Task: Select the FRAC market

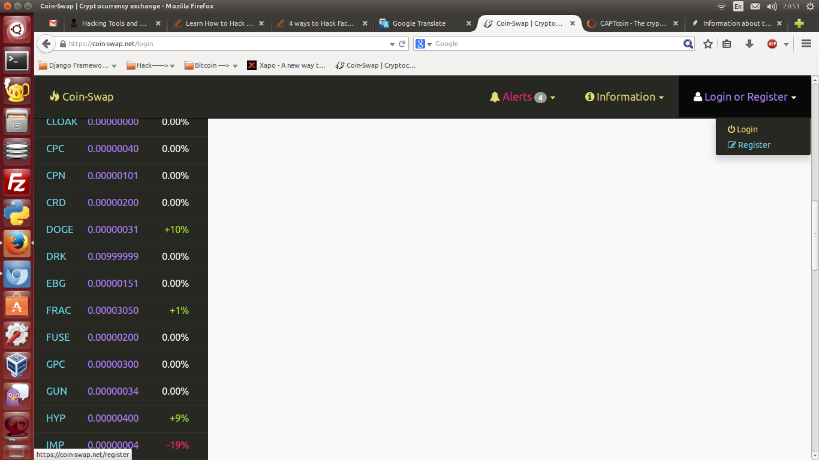Action: point(121,310)
